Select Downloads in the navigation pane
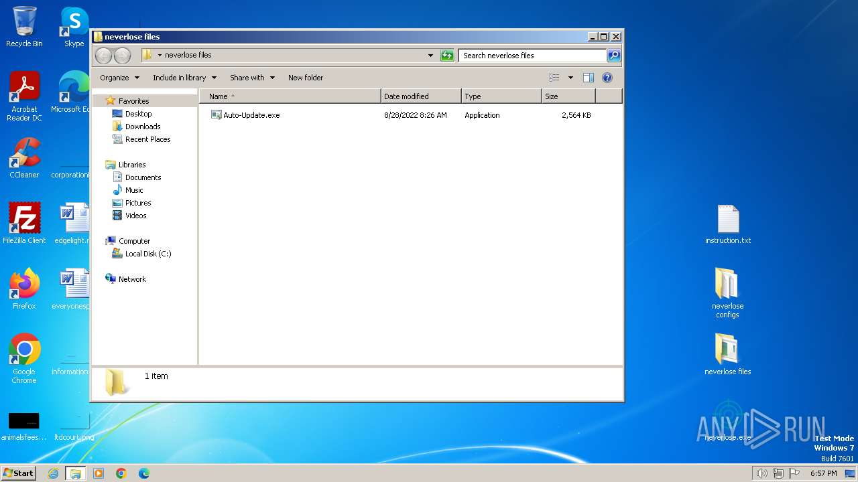The height and width of the screenshot is (482, 858). (143, 127)
